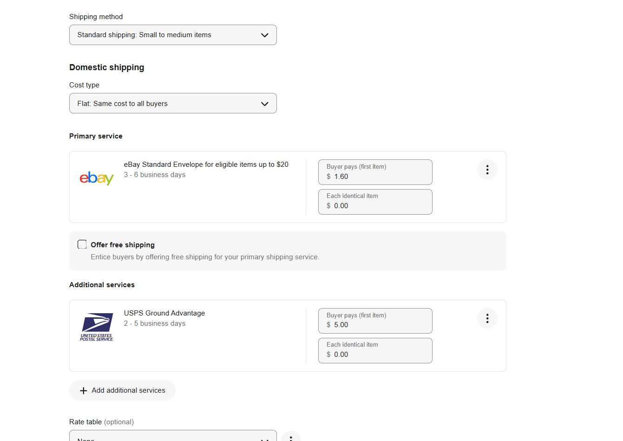623x441 pixels.
Task: Open the kebab menu beside Rate table
Action: click(291, 437)
